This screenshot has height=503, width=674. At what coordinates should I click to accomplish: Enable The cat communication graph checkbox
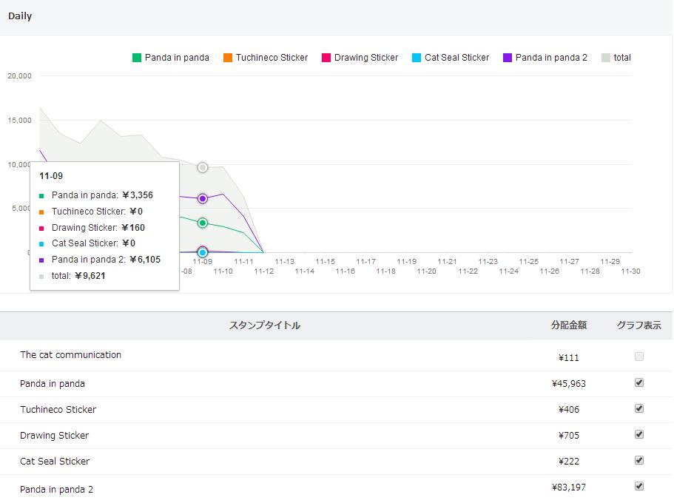click(x=639, y=357)
